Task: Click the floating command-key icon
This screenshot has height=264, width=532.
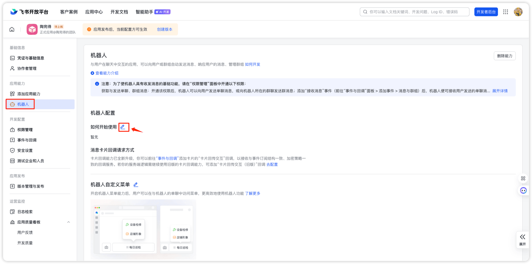Action: [523, 178]
